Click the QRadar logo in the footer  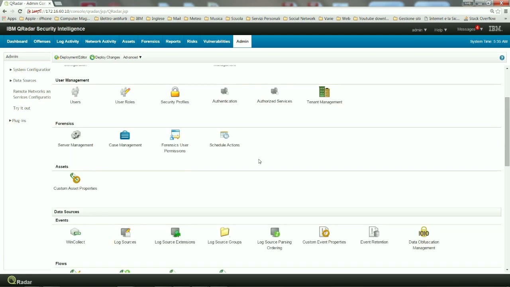[x=20, y=281]
